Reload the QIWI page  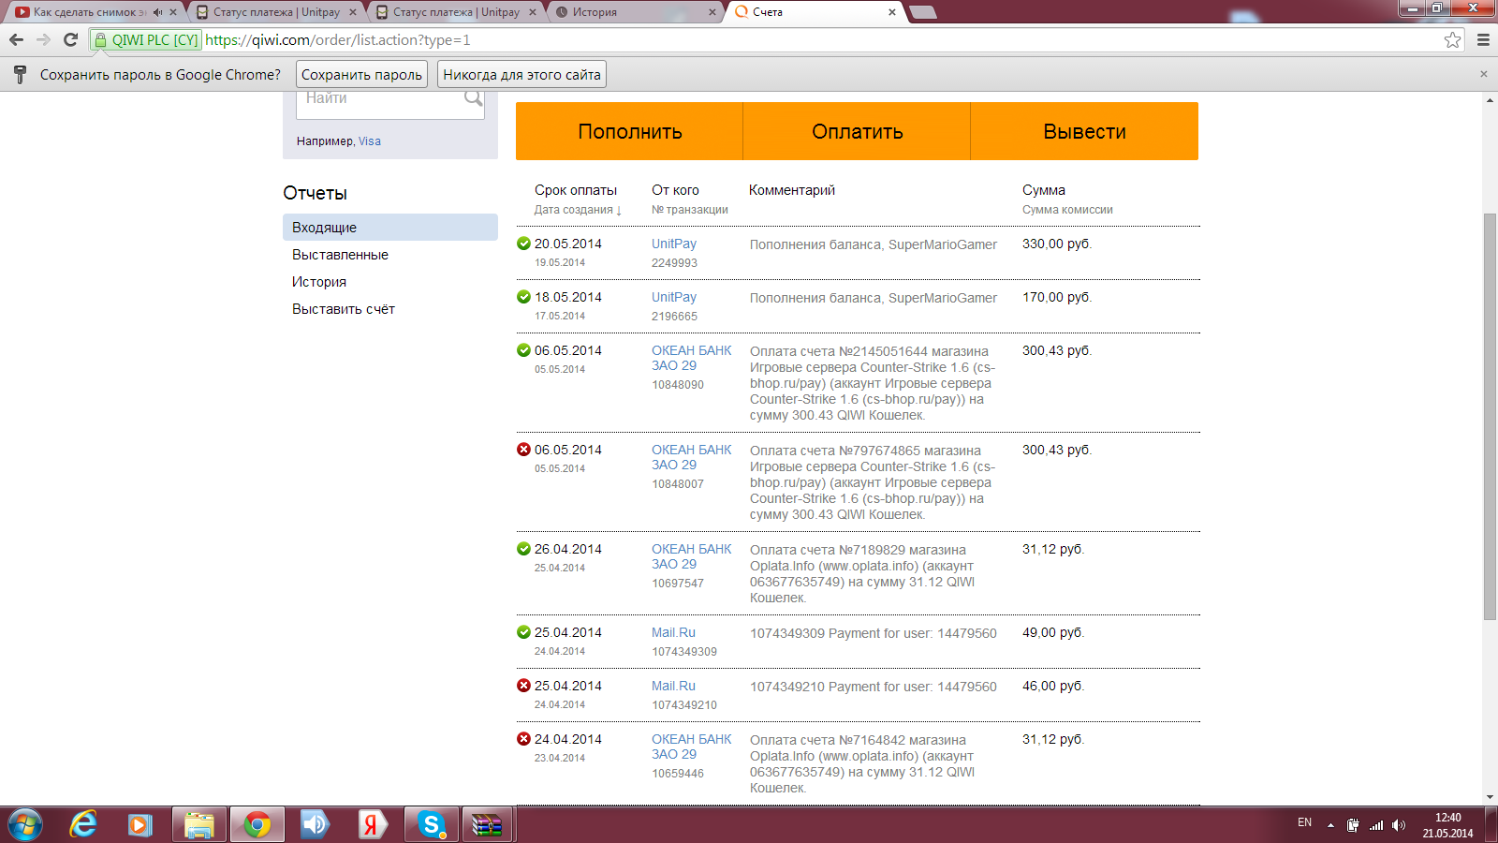tap(70, 39)
